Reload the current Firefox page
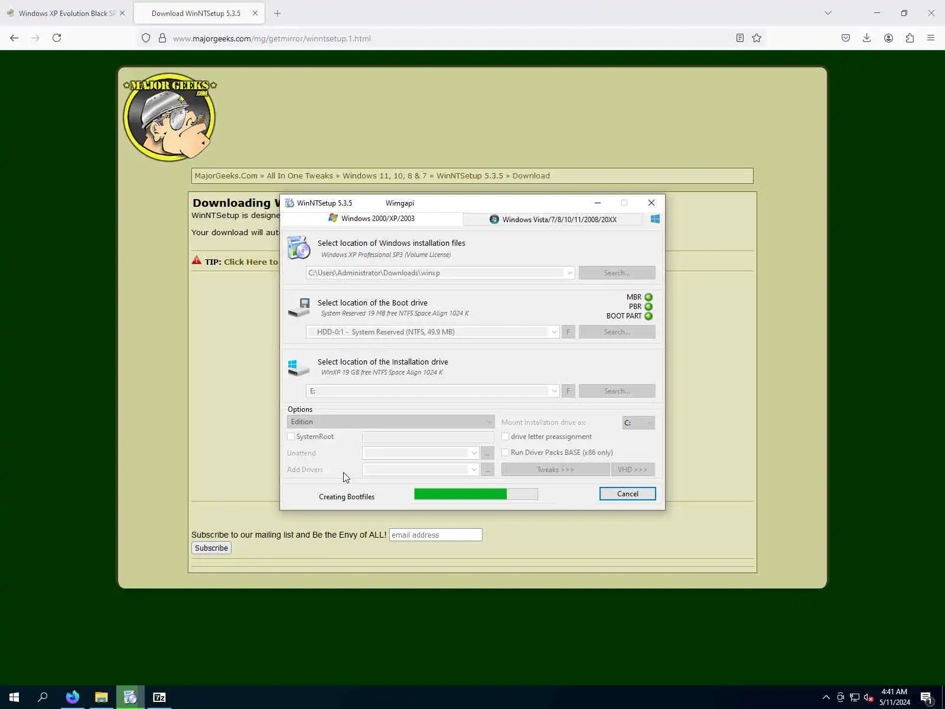The width and height of the screenshot is (945, 709). pos(57,38)
